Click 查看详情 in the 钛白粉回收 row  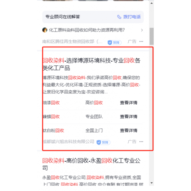129,130
